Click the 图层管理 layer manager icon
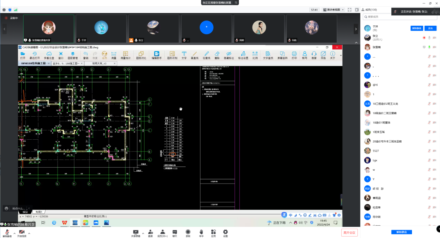Screen dimensions: 440x238 (72, 55)
